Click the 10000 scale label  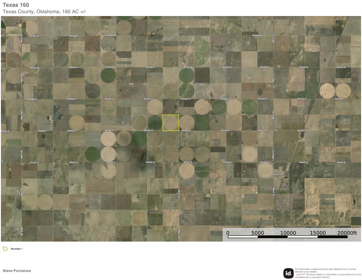[288, 233]
